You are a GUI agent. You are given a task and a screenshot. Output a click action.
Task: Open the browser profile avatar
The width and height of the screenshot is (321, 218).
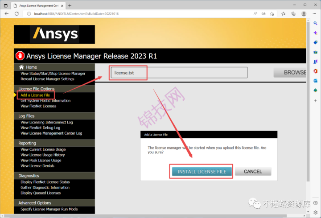coord(304,14)
